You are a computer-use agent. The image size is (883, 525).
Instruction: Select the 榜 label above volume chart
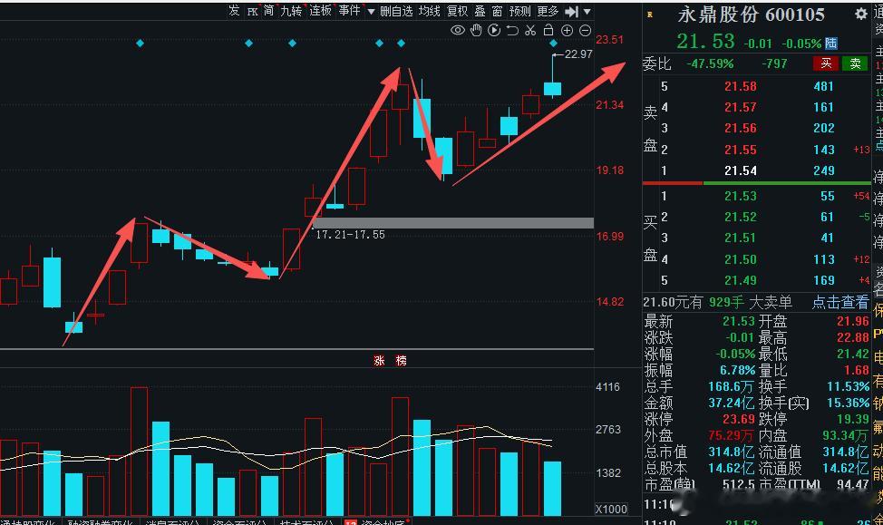pos(401,361)
